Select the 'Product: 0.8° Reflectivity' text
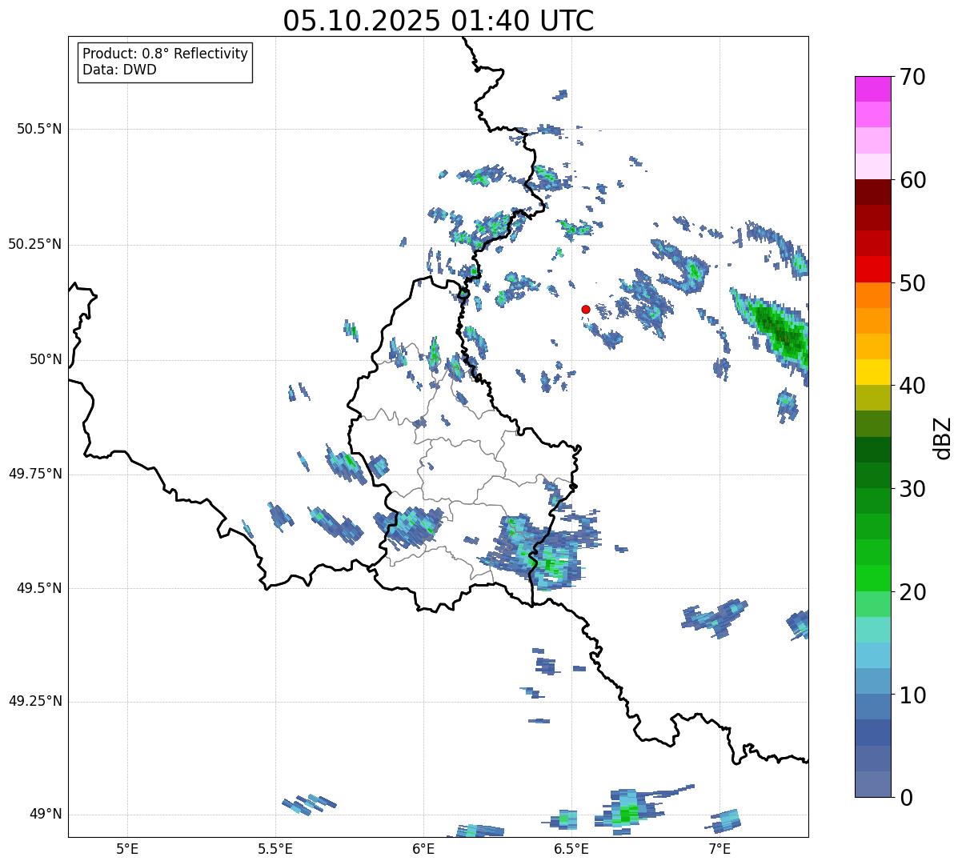The height and width of the screenshot is (865, 962). click(x=166, y=54)
